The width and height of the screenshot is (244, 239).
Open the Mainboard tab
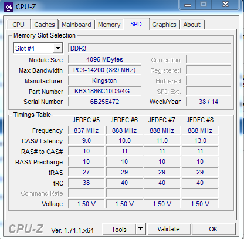point(76,25)
